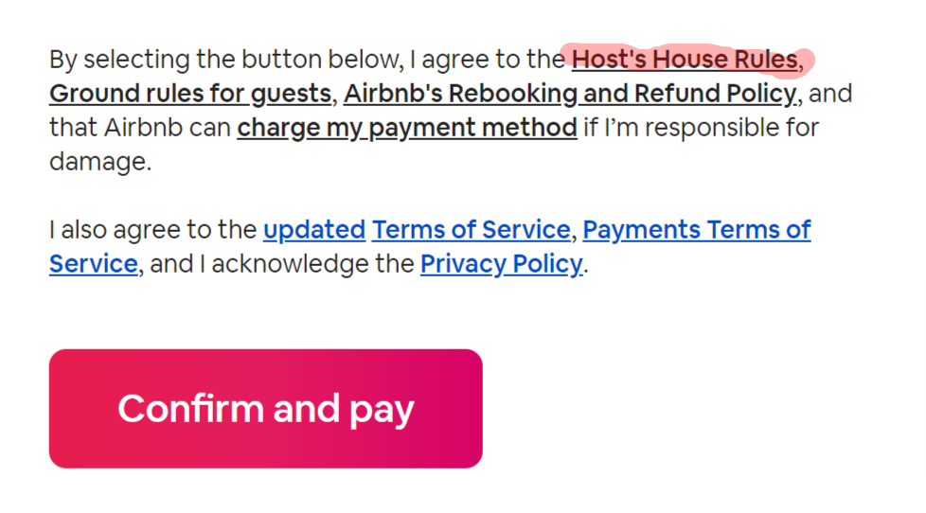The height and width of the screenshot is (513, 926).
Task: Open the charge my payment method link
Action: tap(406, 127)
